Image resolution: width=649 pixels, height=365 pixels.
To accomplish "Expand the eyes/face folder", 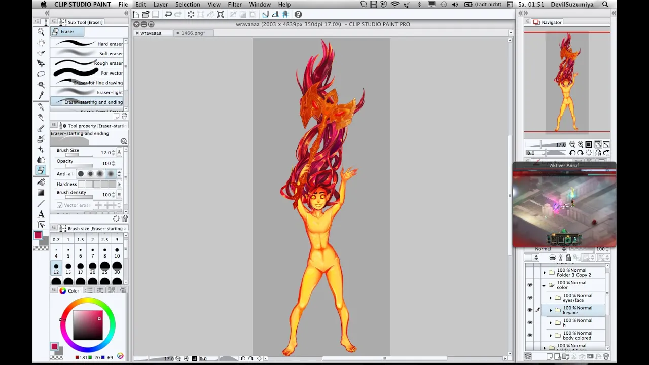I will [x=551, y=298].
